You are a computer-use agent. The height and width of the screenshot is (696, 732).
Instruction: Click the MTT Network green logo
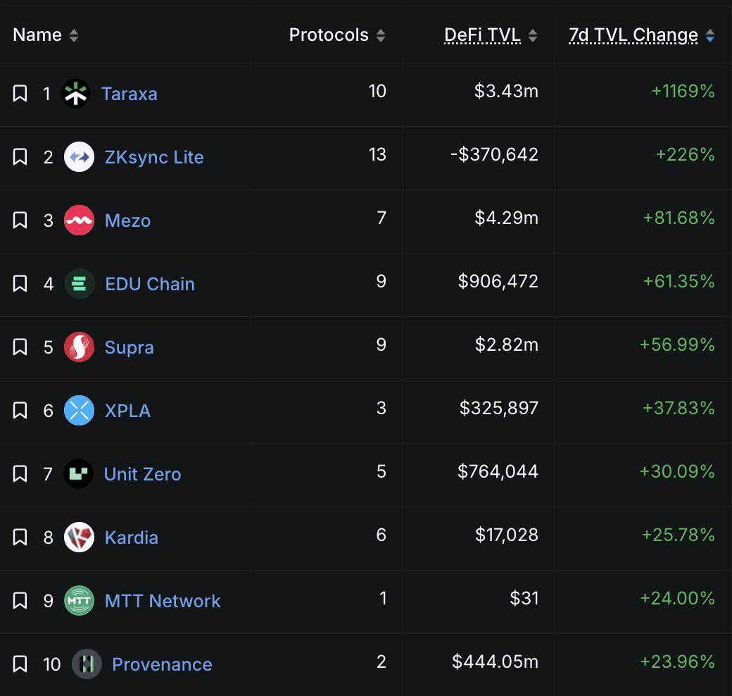[x=79, y=601]
